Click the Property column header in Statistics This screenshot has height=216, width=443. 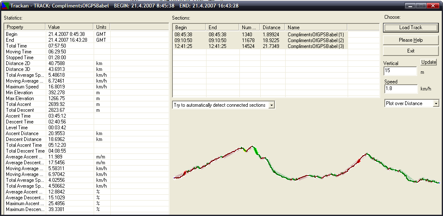25,27
